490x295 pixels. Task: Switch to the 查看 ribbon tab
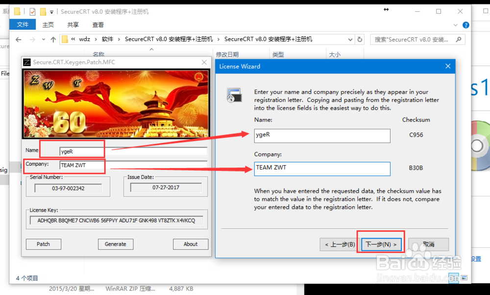(x=98, y=24)
